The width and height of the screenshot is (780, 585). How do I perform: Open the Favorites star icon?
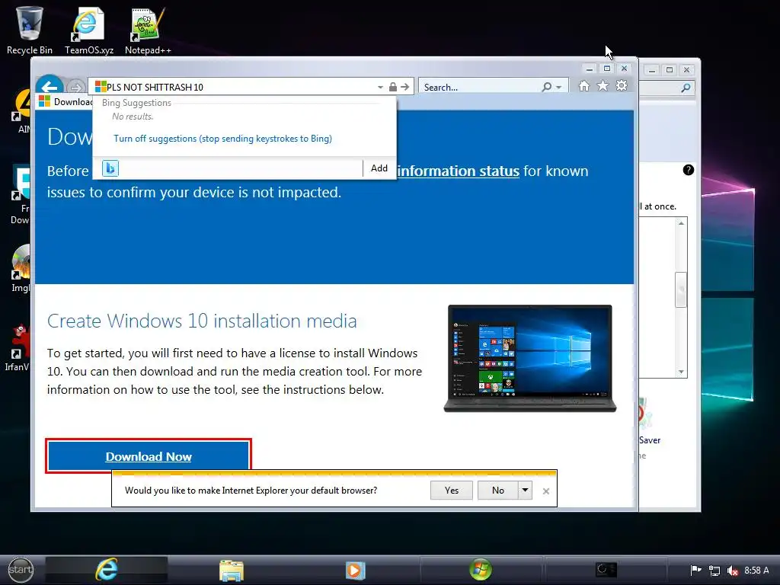(x=603, y=86)
